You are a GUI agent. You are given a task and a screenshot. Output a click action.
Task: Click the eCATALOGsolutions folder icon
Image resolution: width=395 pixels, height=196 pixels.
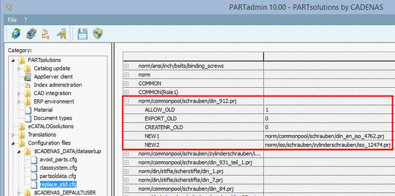coord(22,127)
